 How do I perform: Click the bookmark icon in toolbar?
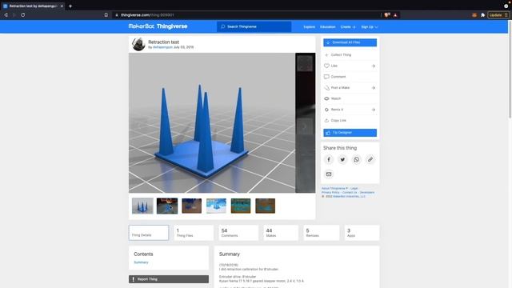[106, 15]
